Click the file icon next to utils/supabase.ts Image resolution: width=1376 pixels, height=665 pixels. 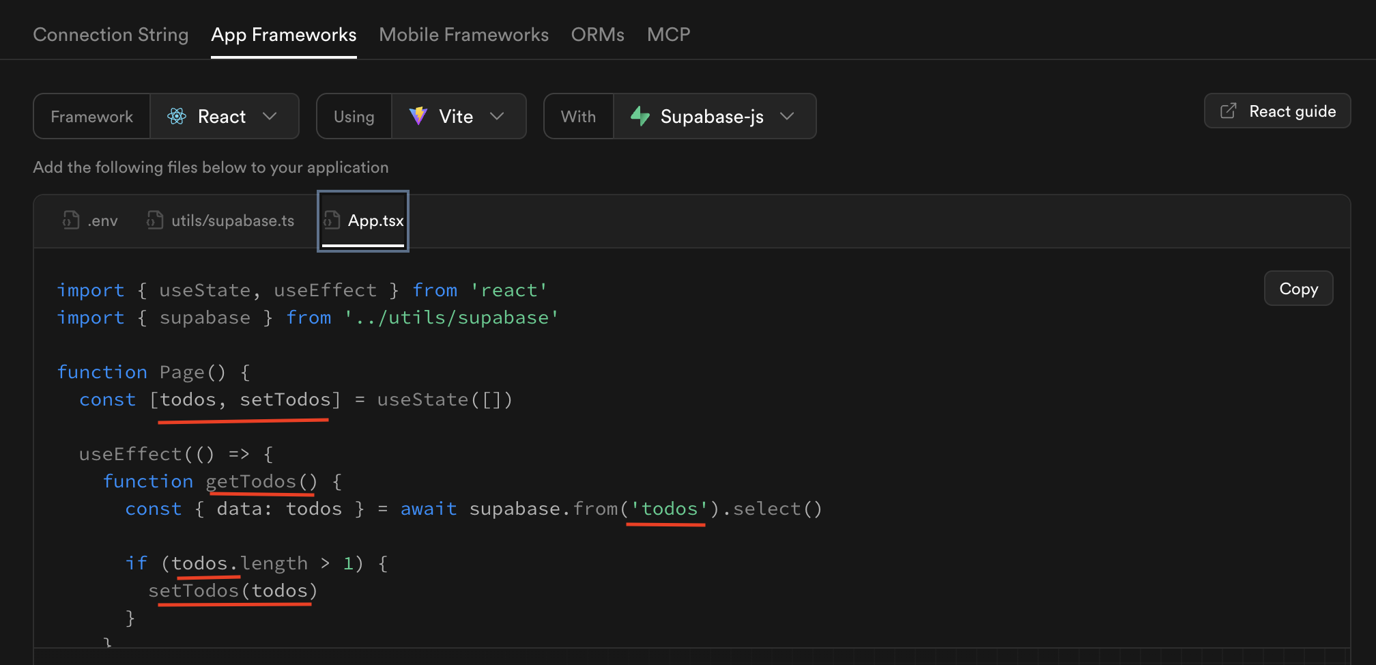[154, 221]
